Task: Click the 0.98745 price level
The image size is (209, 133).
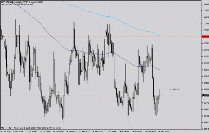Action: (206, 103)
